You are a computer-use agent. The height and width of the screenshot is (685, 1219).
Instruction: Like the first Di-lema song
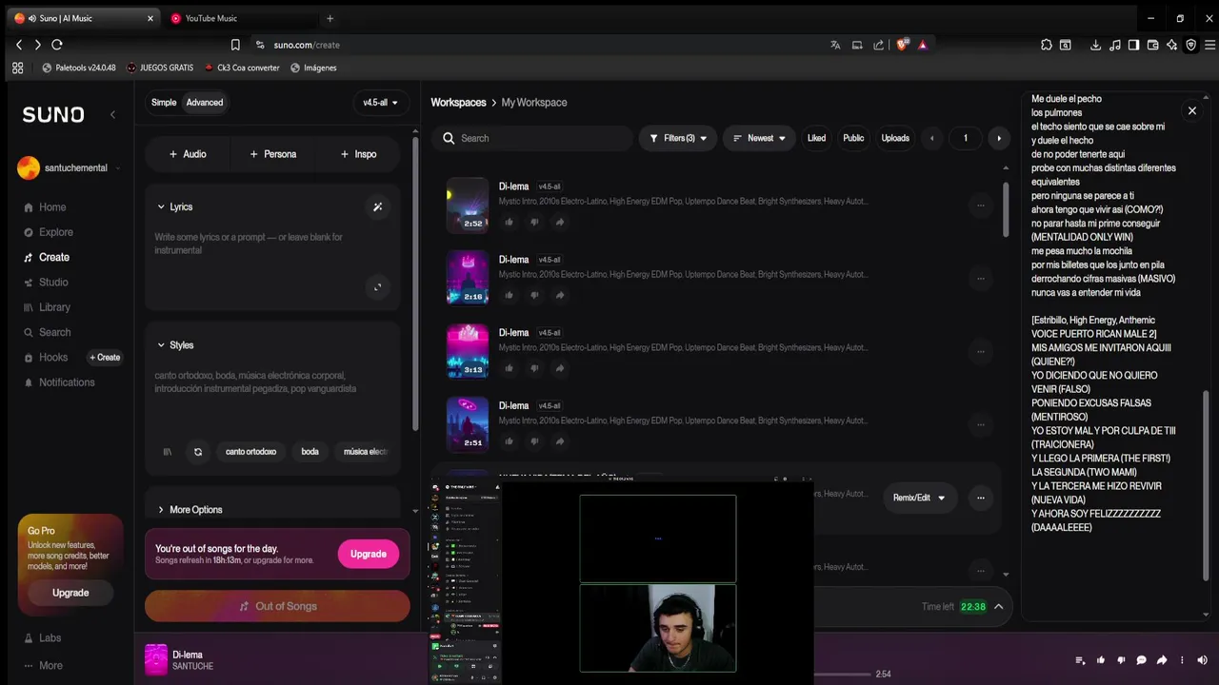pyautogui.click(x=509, y=222)
